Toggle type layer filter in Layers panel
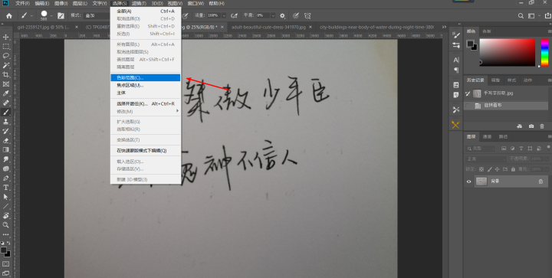This screenshot has height=278, width=552. point(521,149)
